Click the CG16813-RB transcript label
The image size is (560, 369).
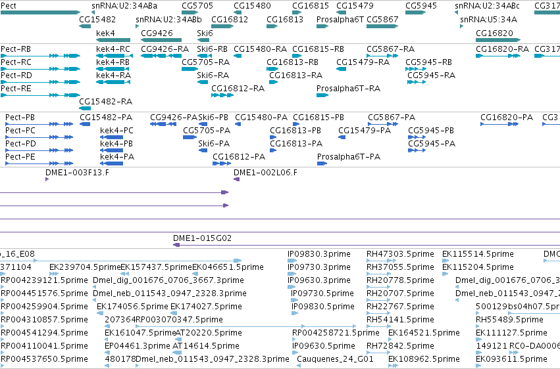[292, 62]
